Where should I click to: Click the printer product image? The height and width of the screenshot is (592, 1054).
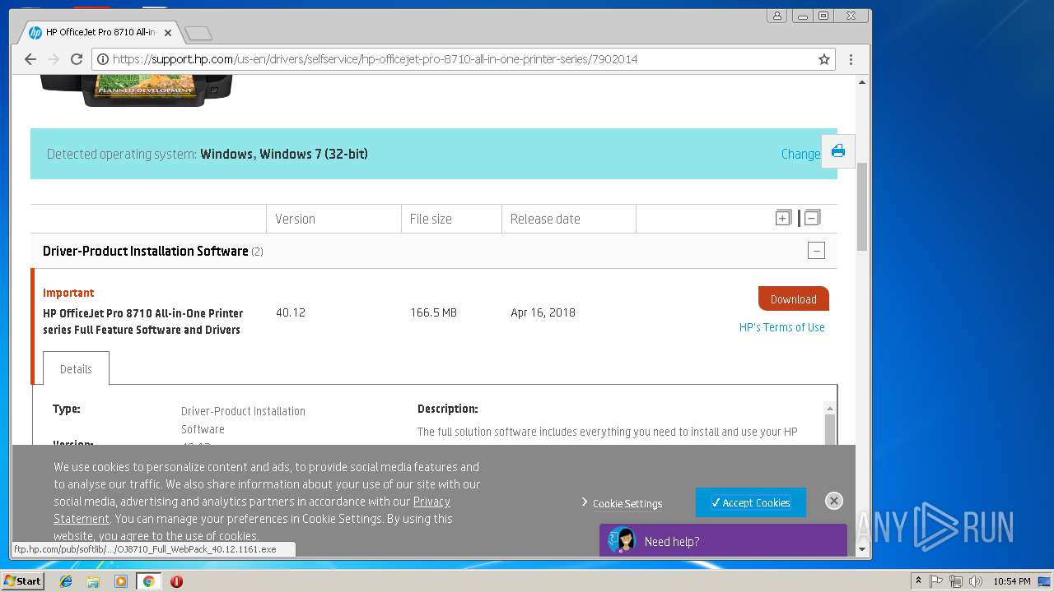(x=136, y=89)
